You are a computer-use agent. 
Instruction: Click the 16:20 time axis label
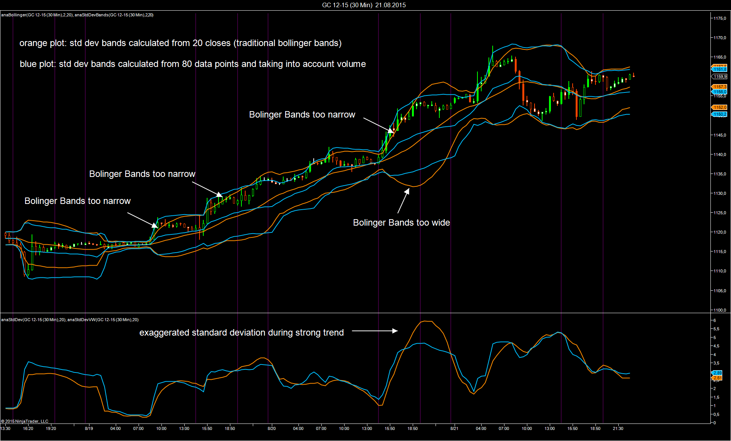click(28, 428)
